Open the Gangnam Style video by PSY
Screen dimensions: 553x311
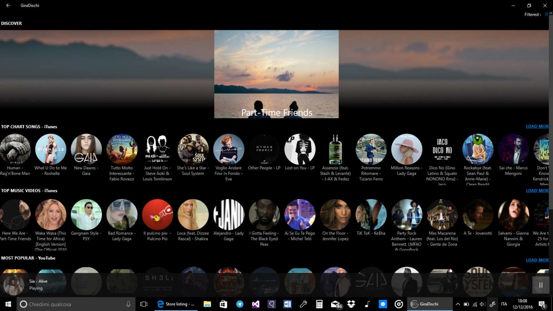86,215
